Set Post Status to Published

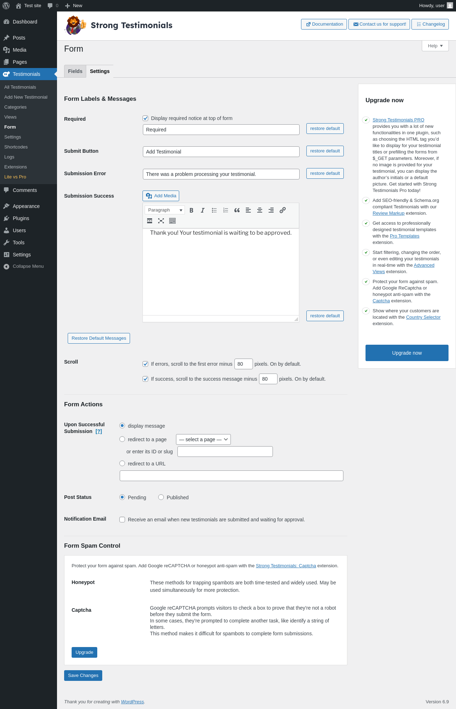(x=161, y=497)
